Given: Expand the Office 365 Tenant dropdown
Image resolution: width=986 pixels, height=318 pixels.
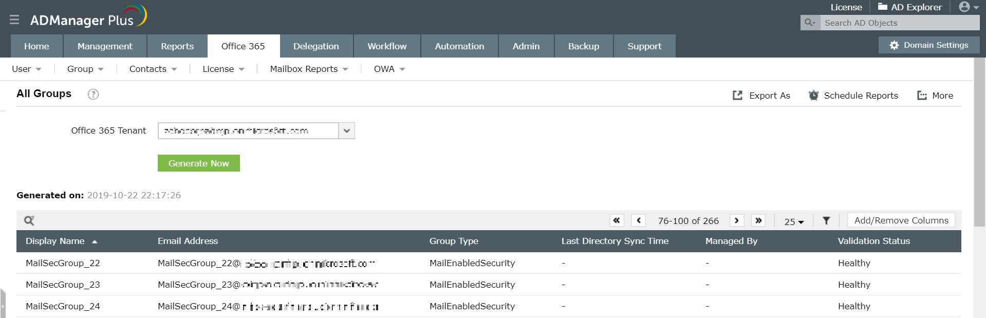Looking at the screenshot, I should click(x=347, y=130).
